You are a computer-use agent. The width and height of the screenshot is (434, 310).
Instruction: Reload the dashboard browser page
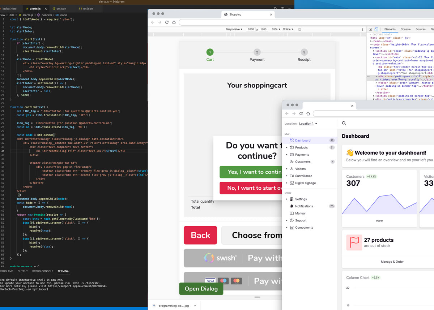click(x=301, y=113)
